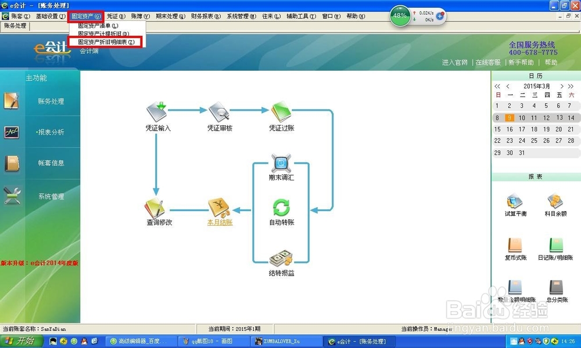Select date 15 in the calendar
The height and width of the screenshot is (348, 581).
497,129
